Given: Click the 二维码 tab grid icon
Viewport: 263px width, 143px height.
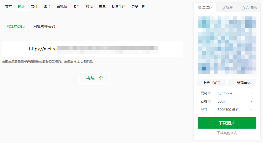Looking at the screenshot, I should click(199, 8).
